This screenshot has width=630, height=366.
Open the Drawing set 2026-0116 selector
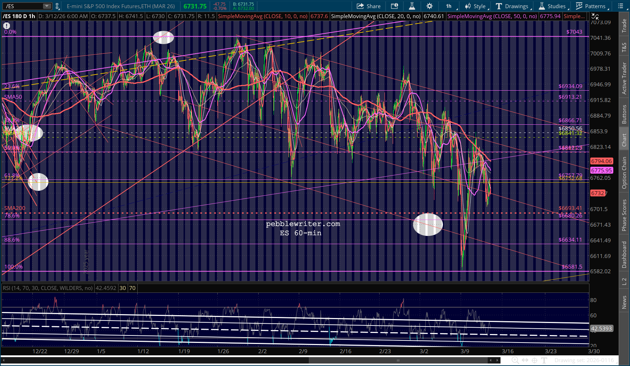[x=584, y=360]
